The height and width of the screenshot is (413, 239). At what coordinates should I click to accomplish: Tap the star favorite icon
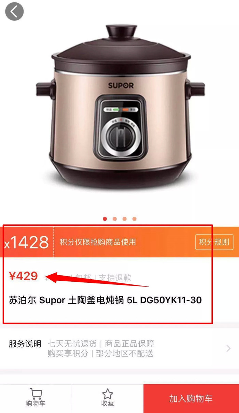[x=108, y=394]
